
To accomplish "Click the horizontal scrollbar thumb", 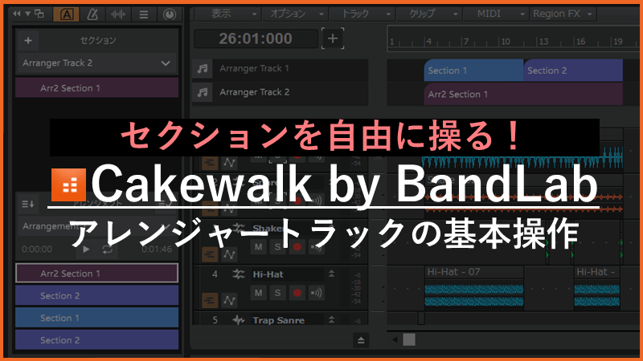I will pos(409,339).
